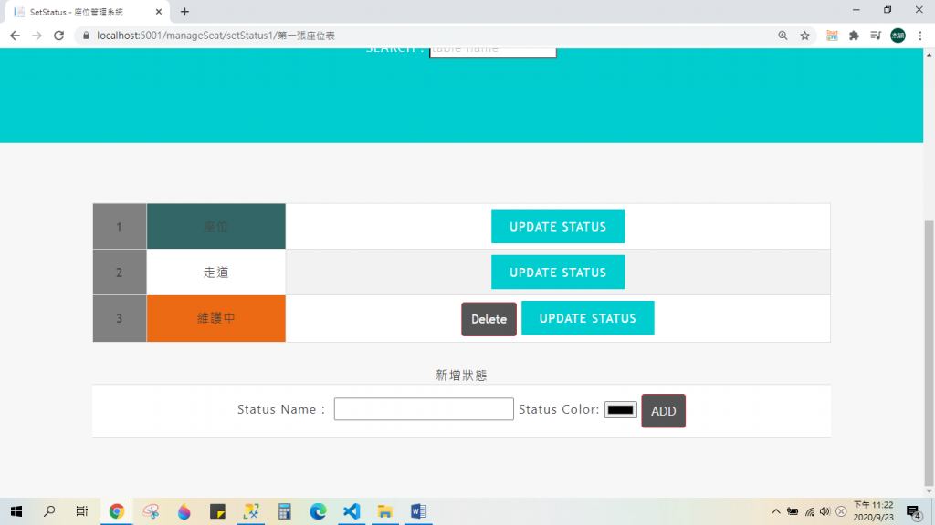Screen dimensions: 935x525
Task: Open the Extensions puzzle icon
Action: [854, 36]
